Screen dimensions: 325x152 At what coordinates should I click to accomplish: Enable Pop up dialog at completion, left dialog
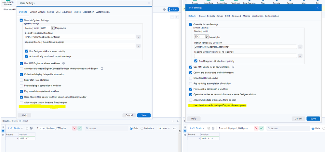click(x=21, y=86)
